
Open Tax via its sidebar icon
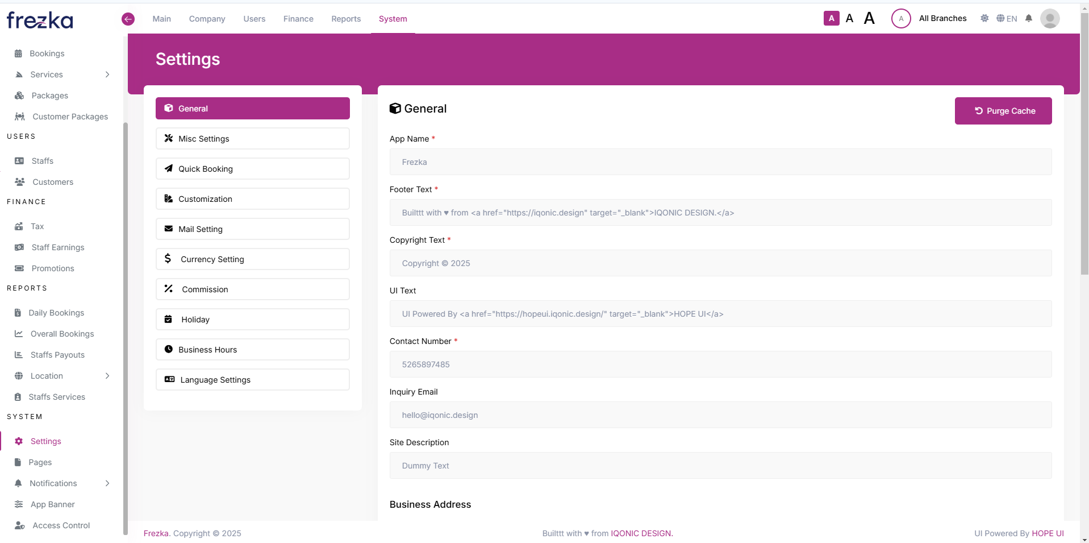tap(20, 226)
